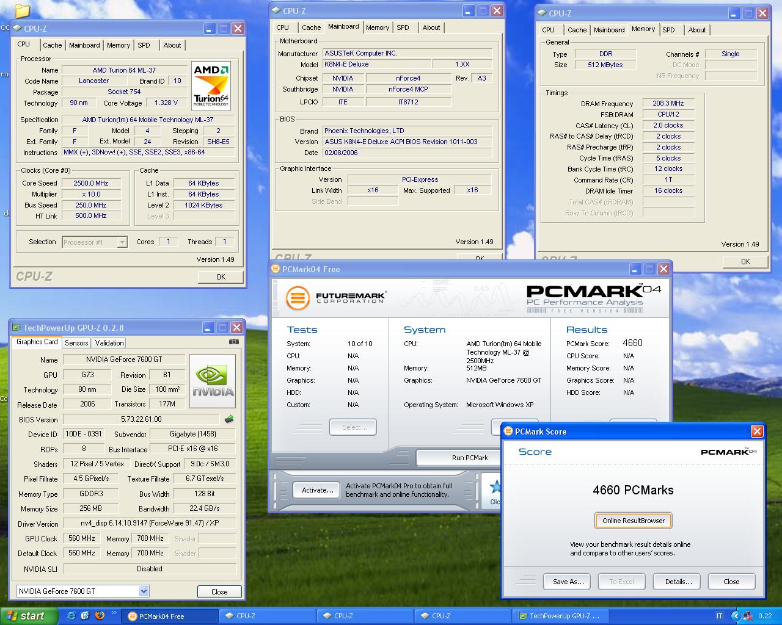Switch to CPU tab in the middle Mainboard CPU-Z window
The height and width of the screenshot is (625, 782).
click(x=282, y=27)
